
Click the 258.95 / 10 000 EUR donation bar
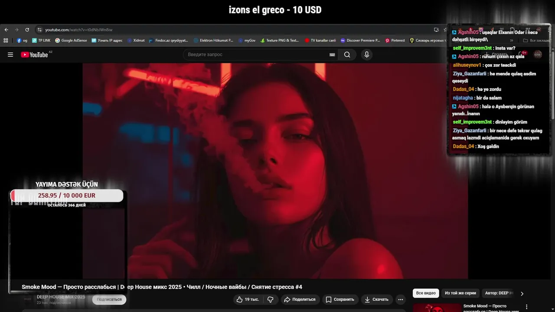[x=67, y=195]
